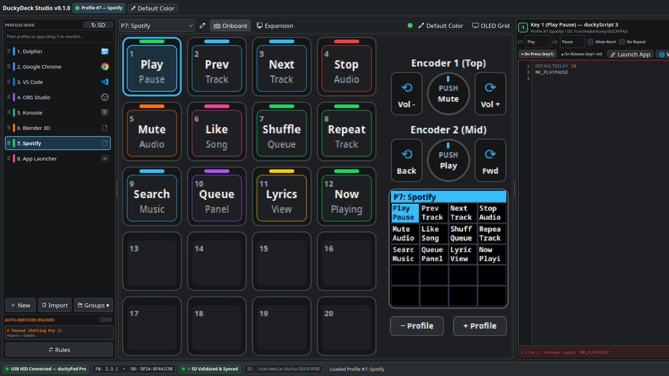Click the pencil rename icon beside profile dropdown
The height and width of the screenshot is (376, 669).
[x=202, y=26]
